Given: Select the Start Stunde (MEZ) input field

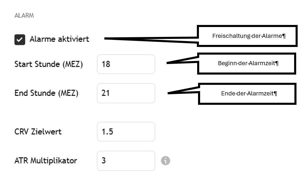Looking at the screenshot, I should coord(126,64).
